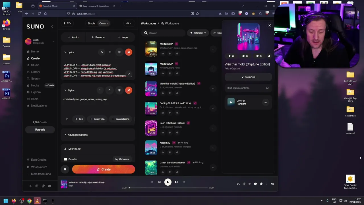Viewport: 364px width, 205px height.
Task: Click the Remix/Edit button
Action: (x=248, y=77)
